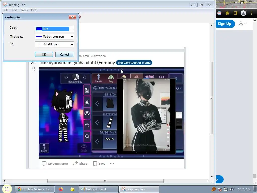Click the browser page scroll-up arrow
This screenshot has width=257, height=193.
click(x=255, y=20)
